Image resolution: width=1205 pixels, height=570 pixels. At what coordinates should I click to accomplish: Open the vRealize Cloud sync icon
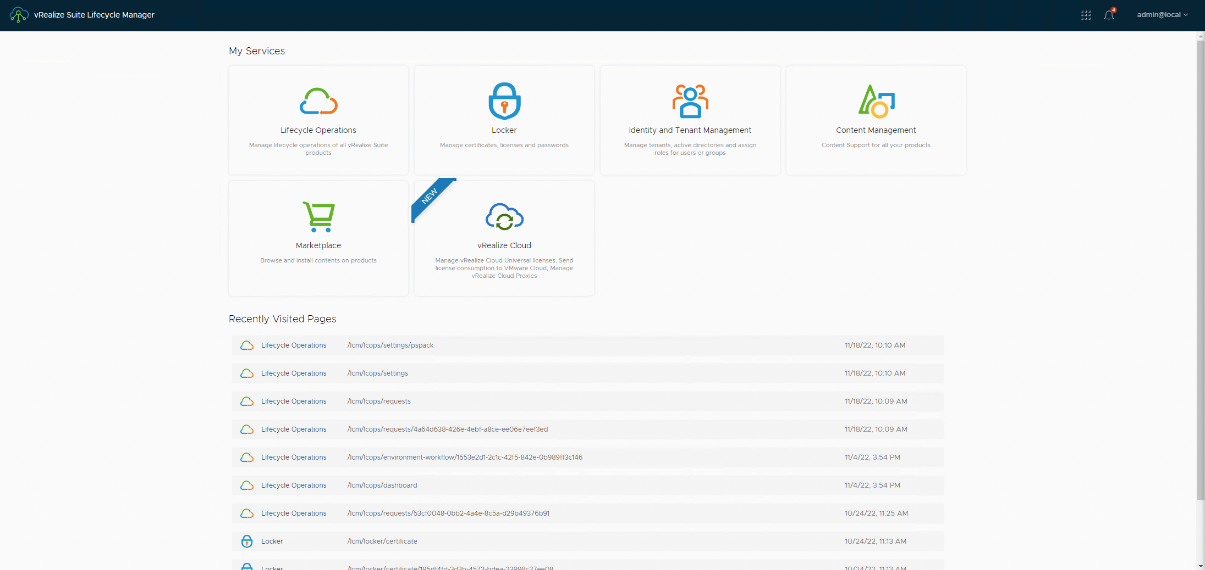click(x=504, y=216)
